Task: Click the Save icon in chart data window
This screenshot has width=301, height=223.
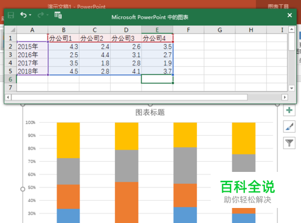Action: point(11,15)
